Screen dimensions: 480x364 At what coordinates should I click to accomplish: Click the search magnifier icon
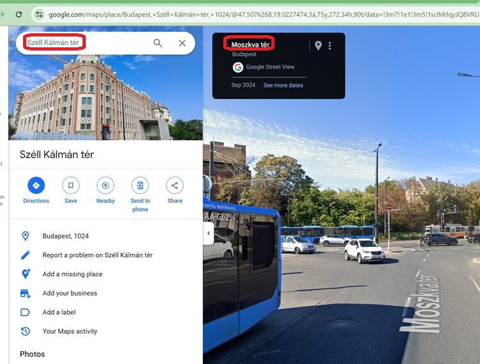coord(158,43)
